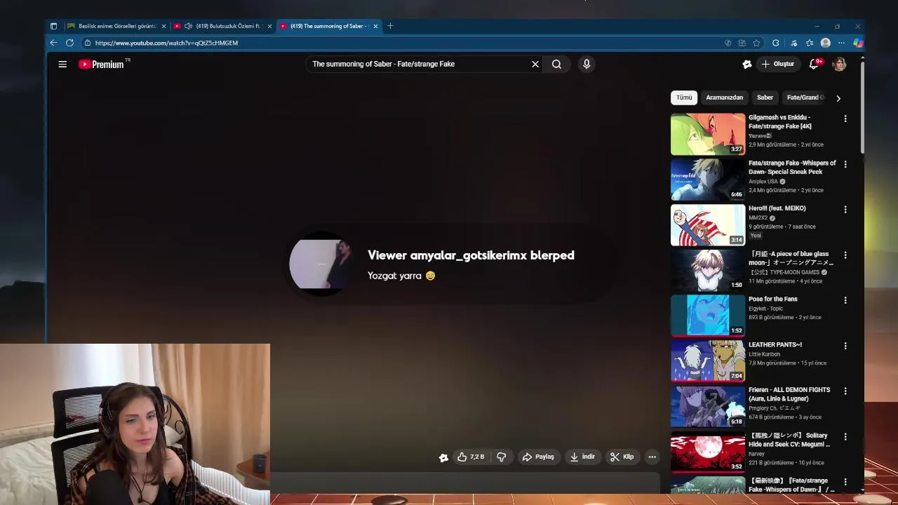Like the video with 7,2 B likes
Viewport: 898px width, 505px height.
coord(471,457)
